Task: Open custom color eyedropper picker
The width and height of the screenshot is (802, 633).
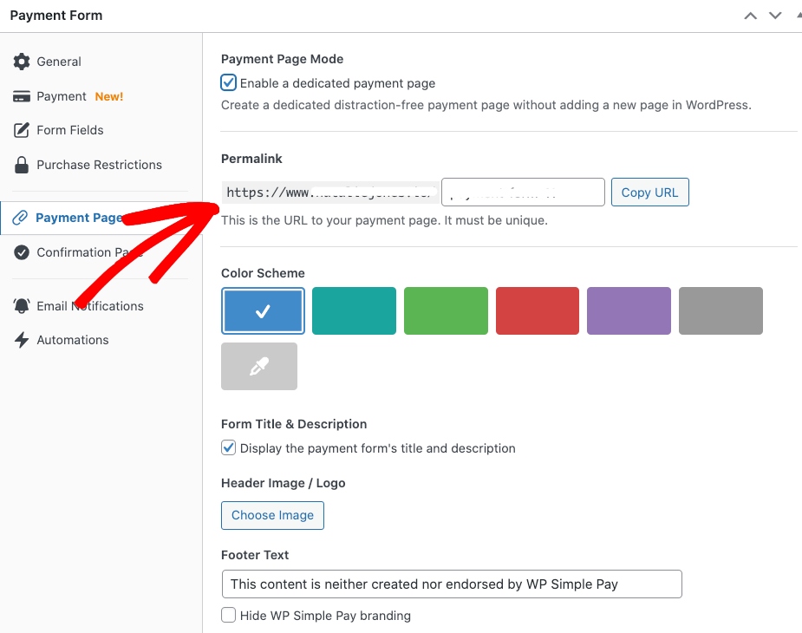Action: coord(259,366)
